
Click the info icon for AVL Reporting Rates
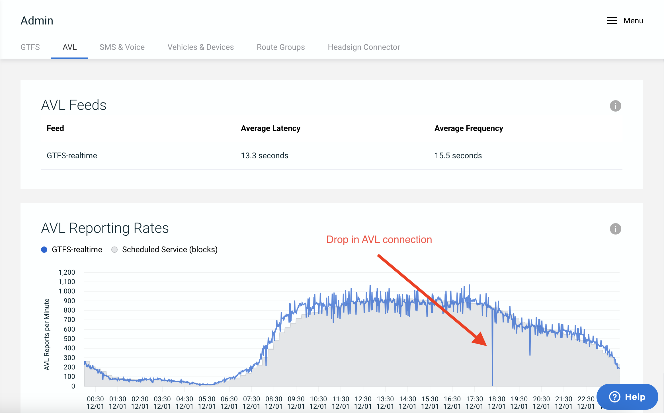coord(615,229)
